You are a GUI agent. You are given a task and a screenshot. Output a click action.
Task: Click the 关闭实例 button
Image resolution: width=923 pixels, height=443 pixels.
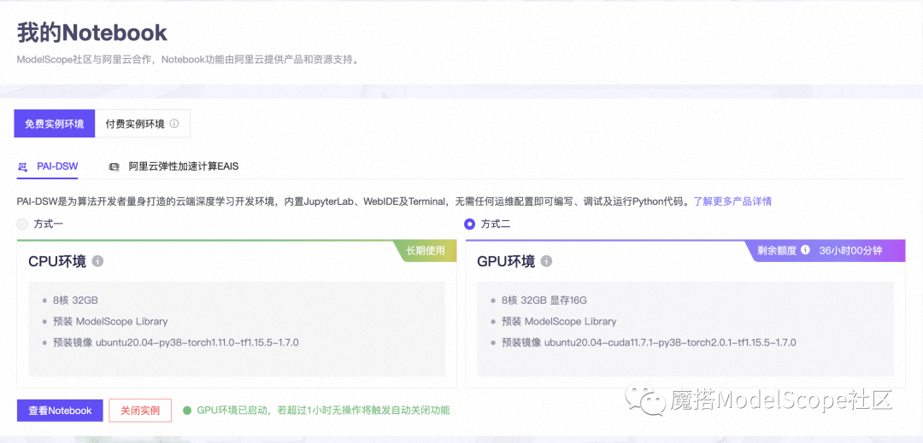point(140,410)
